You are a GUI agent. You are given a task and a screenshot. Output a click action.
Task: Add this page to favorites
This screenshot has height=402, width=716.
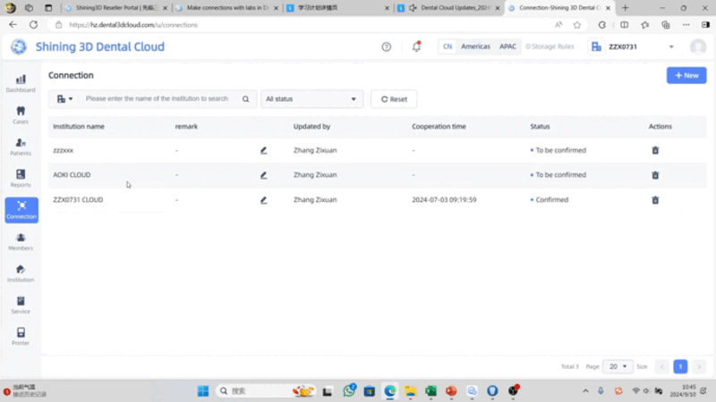click(x=577, y=25)
